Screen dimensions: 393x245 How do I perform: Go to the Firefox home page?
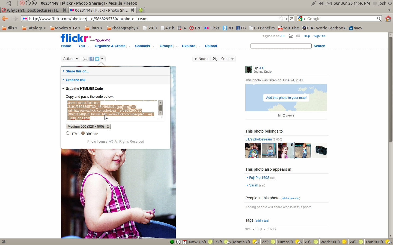(388, 19)
